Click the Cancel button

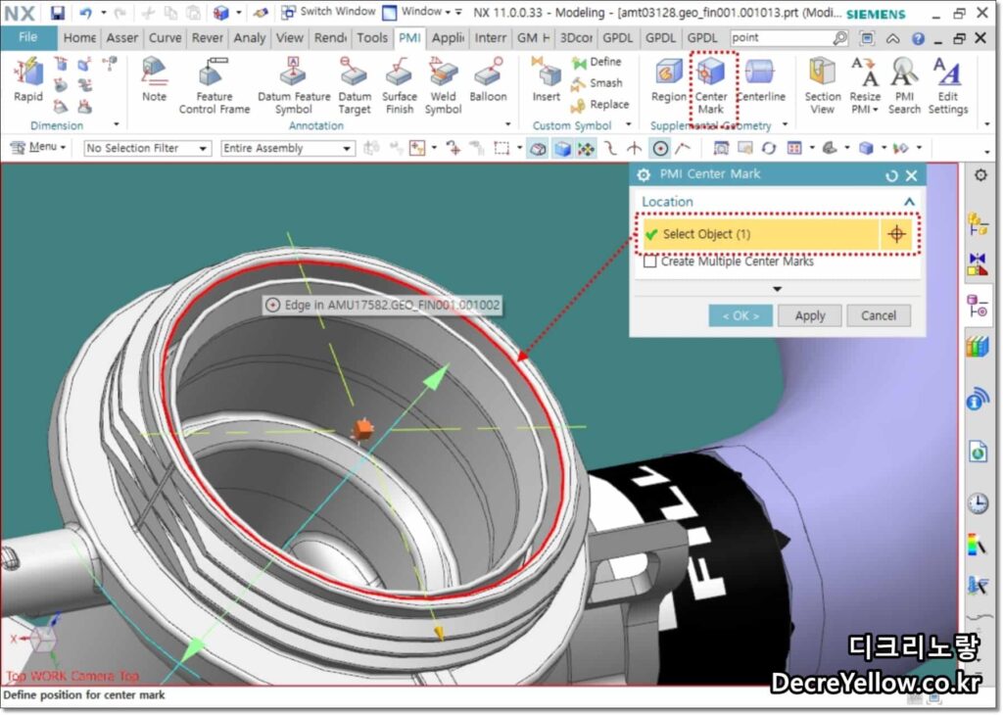[x=879, y=315]
